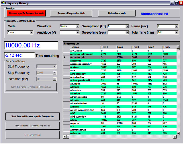Click the Freq 1 column header
184x144 pixels.
point(108,47)
